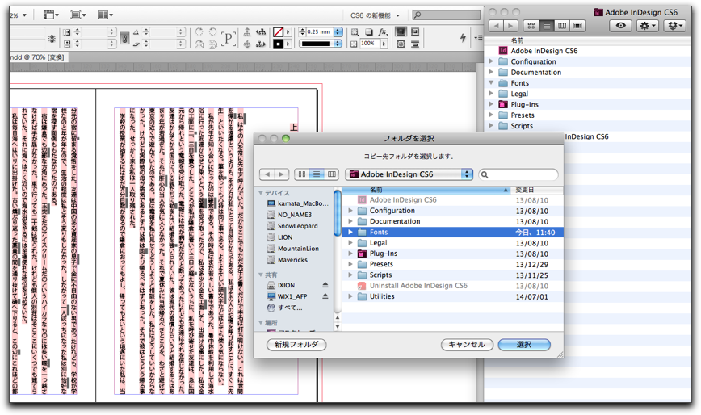Open the CS6 の新機能 workspace switcher
Image resolution: width=701 pixels, height=415 pixels.
pos(375,15)
